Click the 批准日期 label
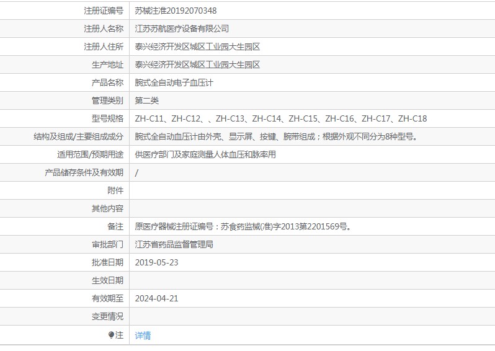The width and height of the screenshot is (495, 351). point(107,262)
